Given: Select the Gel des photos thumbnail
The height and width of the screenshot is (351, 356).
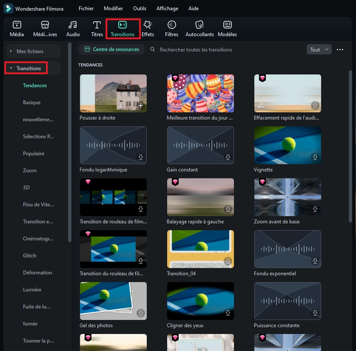Looking at the screenshot, I should coord(113,301).
